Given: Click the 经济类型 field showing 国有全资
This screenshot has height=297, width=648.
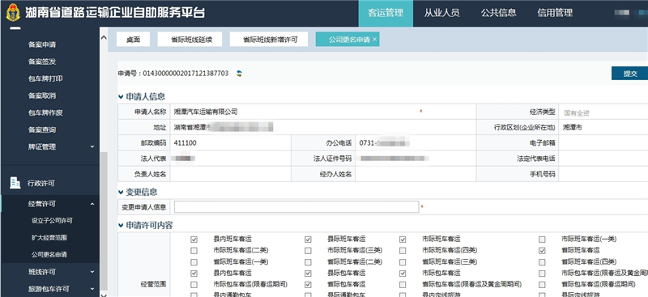Looking at the screenshot, I should (x=603, y=112).
